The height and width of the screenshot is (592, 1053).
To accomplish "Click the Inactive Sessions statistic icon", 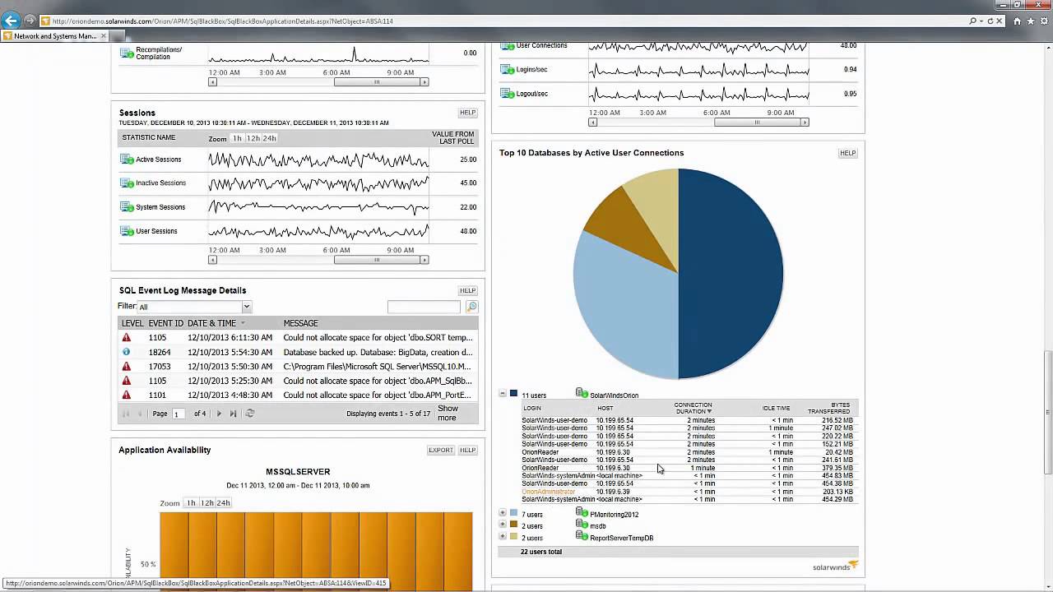I will (127, 183).
